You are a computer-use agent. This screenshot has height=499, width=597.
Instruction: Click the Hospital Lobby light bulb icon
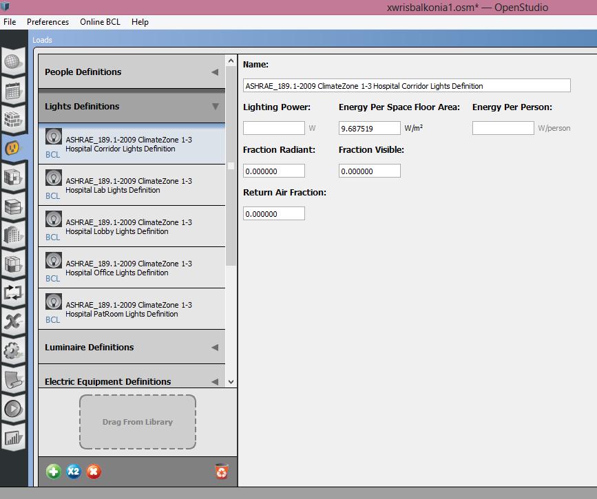coord(54,219)
